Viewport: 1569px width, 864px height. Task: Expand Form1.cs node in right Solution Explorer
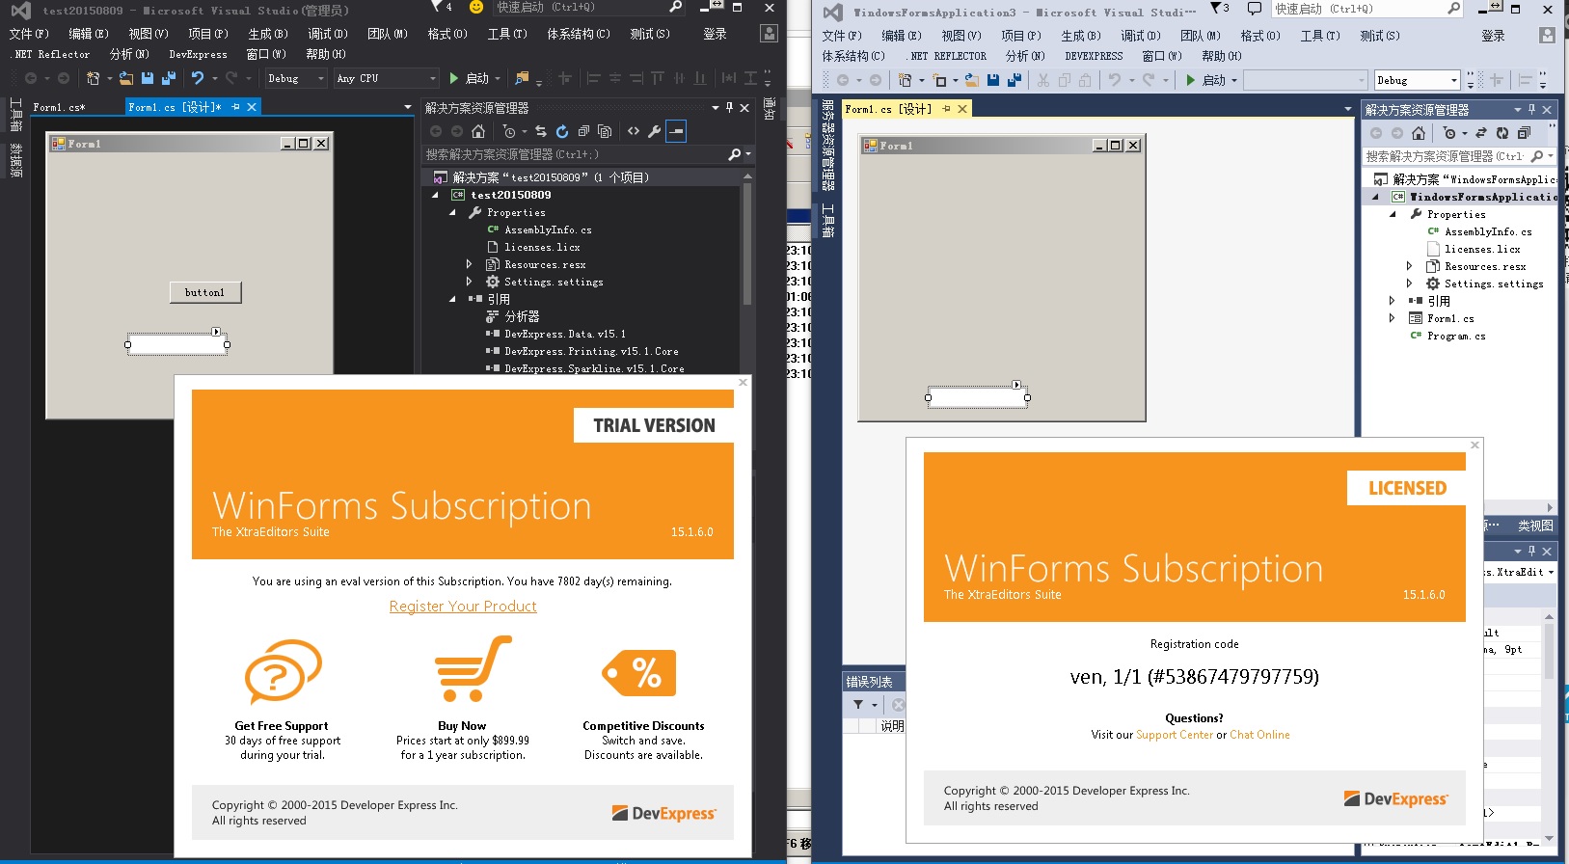point(1392,318)
